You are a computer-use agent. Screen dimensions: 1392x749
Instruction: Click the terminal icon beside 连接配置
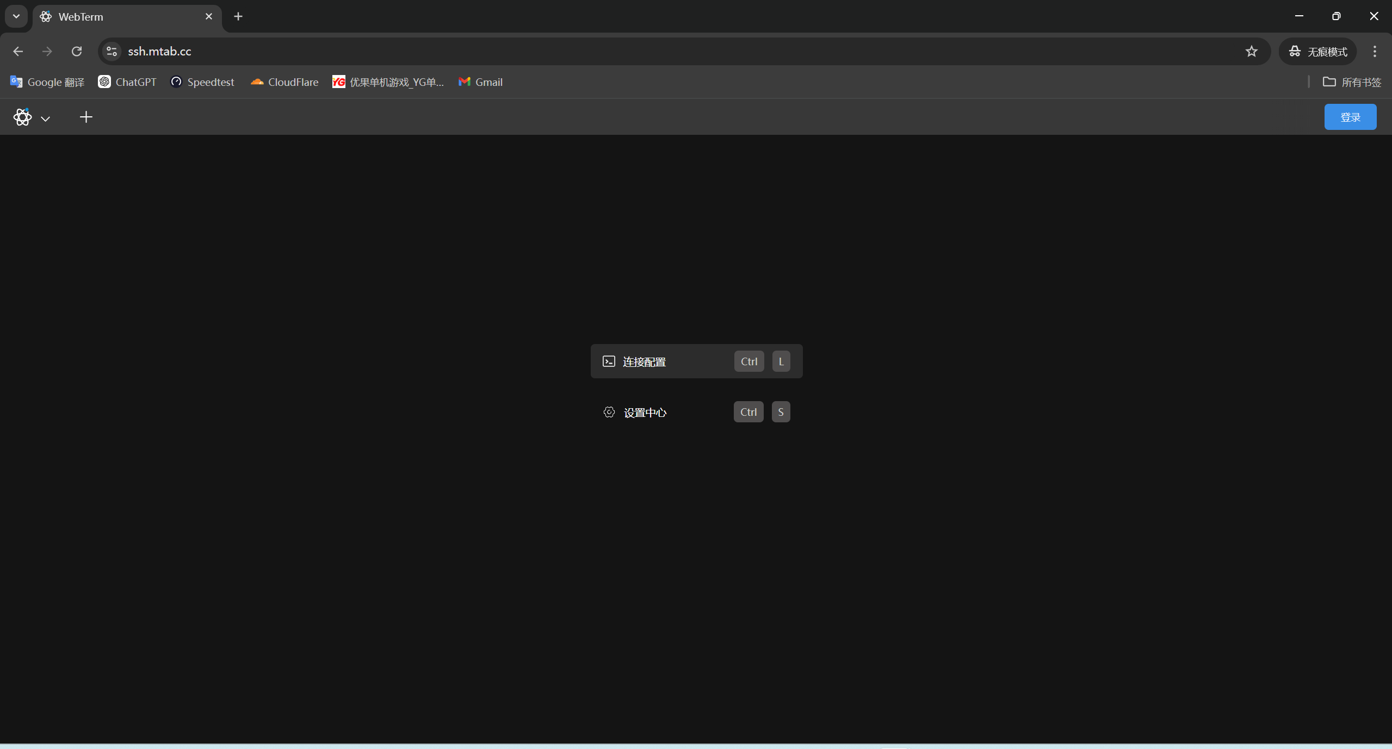coord(609,361)
